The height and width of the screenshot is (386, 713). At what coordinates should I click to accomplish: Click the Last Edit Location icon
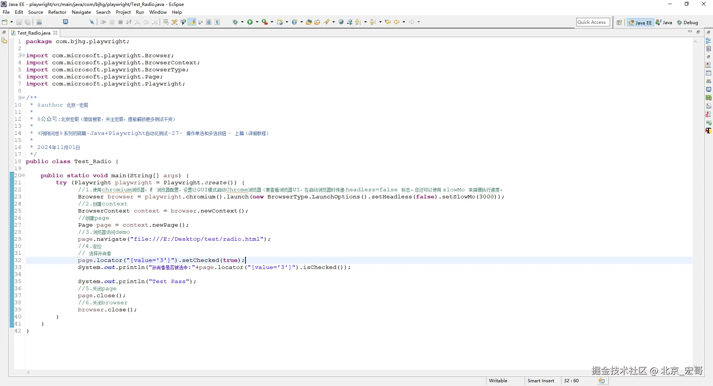tap(388, 22)
